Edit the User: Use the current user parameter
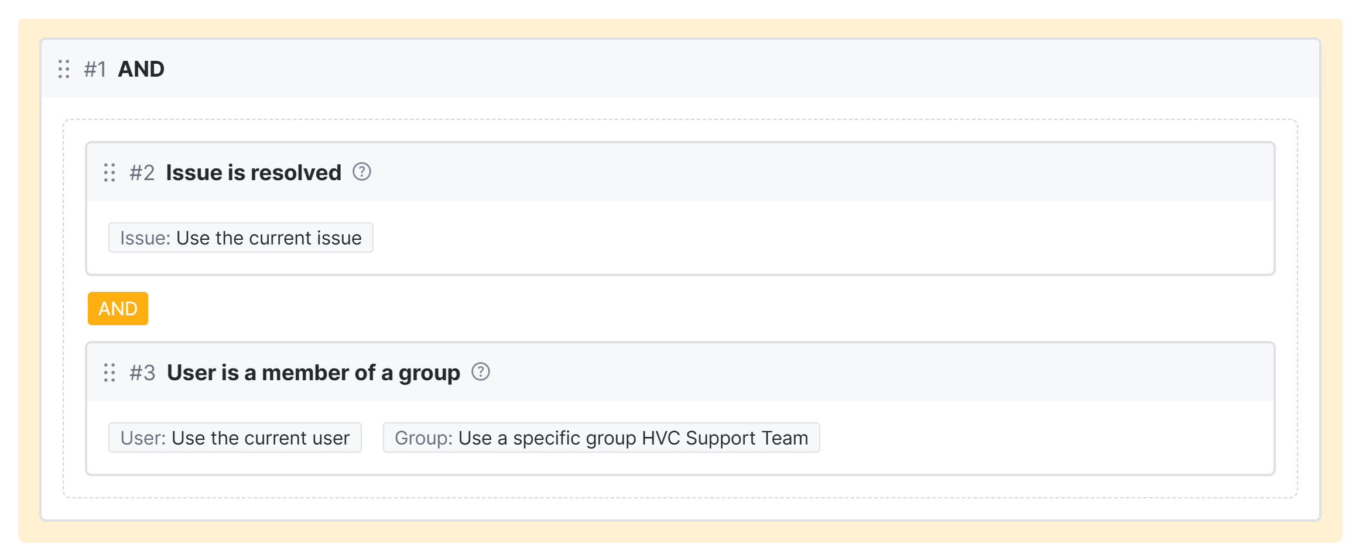Image resolution: width=1359 pixels, height=558 pixels. coord(235,438)
